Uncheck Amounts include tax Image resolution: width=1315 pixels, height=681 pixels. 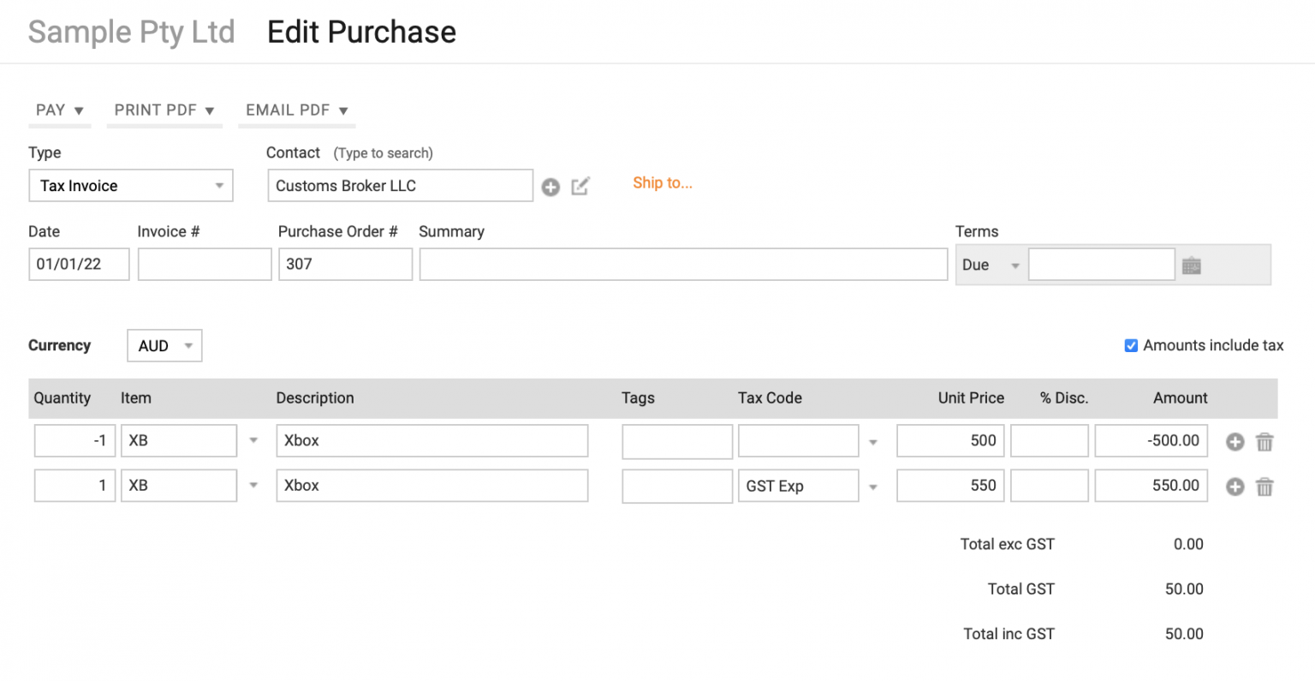pos(1131,345)
